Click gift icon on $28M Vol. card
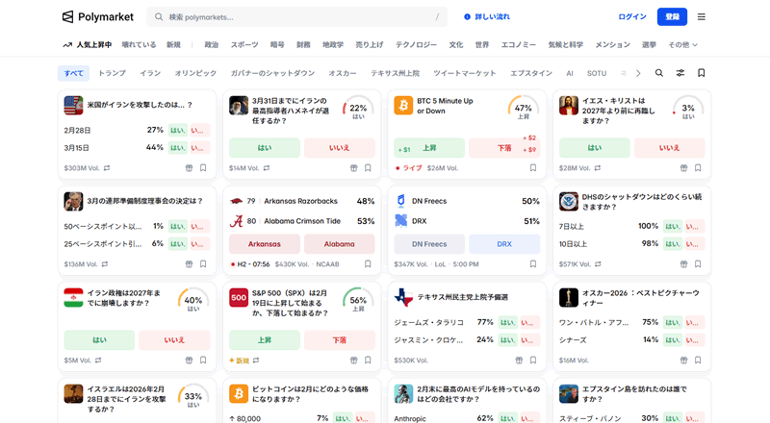This screenshot has height=423, width=770. click(x=684, y=168)
